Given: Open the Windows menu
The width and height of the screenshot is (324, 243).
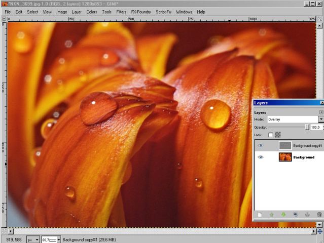Looking at the screenshot, I should pyautogui.click(x=184, y=12).
